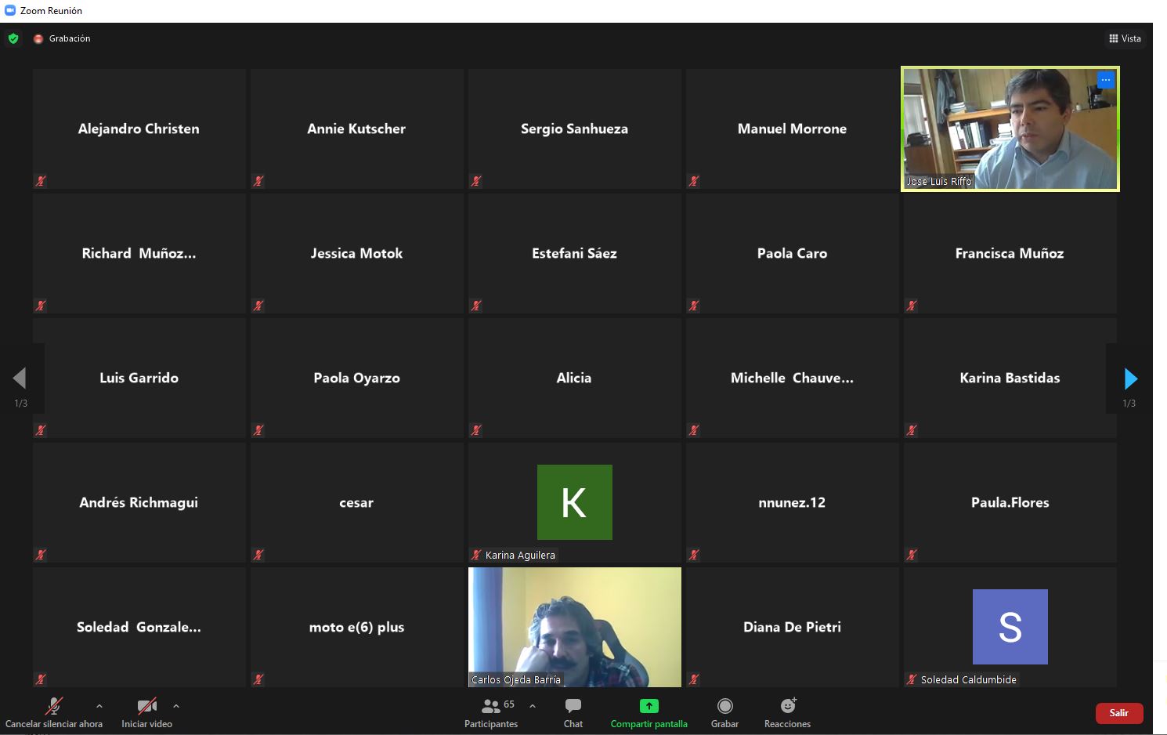Unmute microphone with Cancelar silenciar ahora

53,706
